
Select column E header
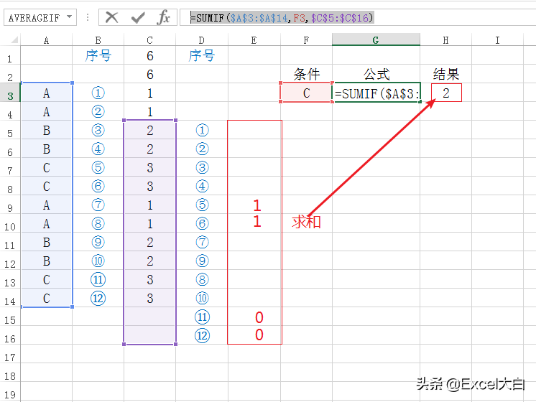pyautogui.click(x=254, y=40)
